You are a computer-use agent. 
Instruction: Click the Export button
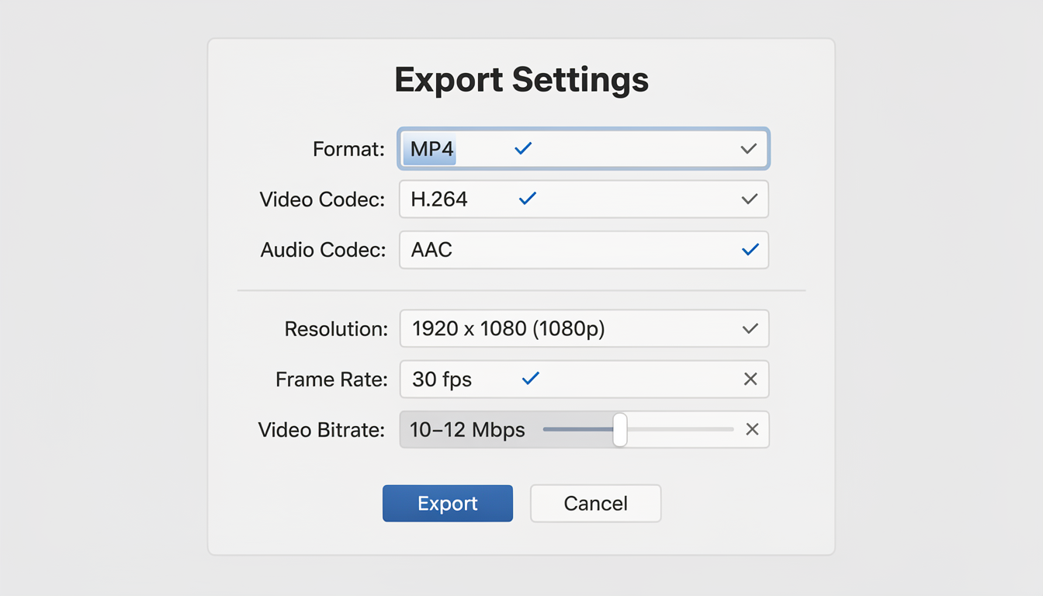(x=447, y=503)
